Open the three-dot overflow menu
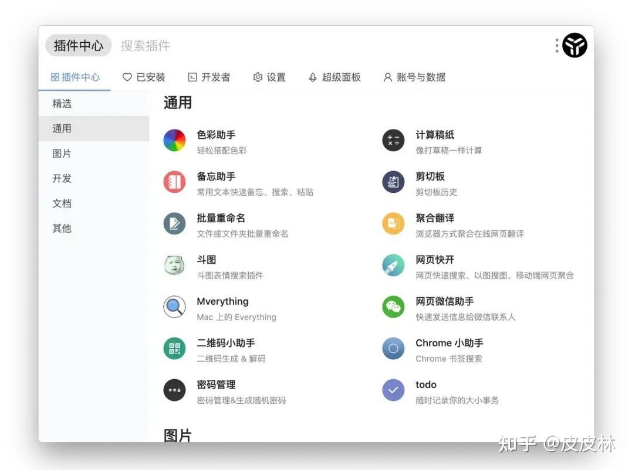Image resolution: width=632 pixels, height=470 pixels. click(x=556, y=45)
